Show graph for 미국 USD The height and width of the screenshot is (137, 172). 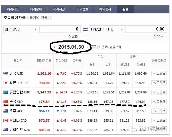click(159, 73)
